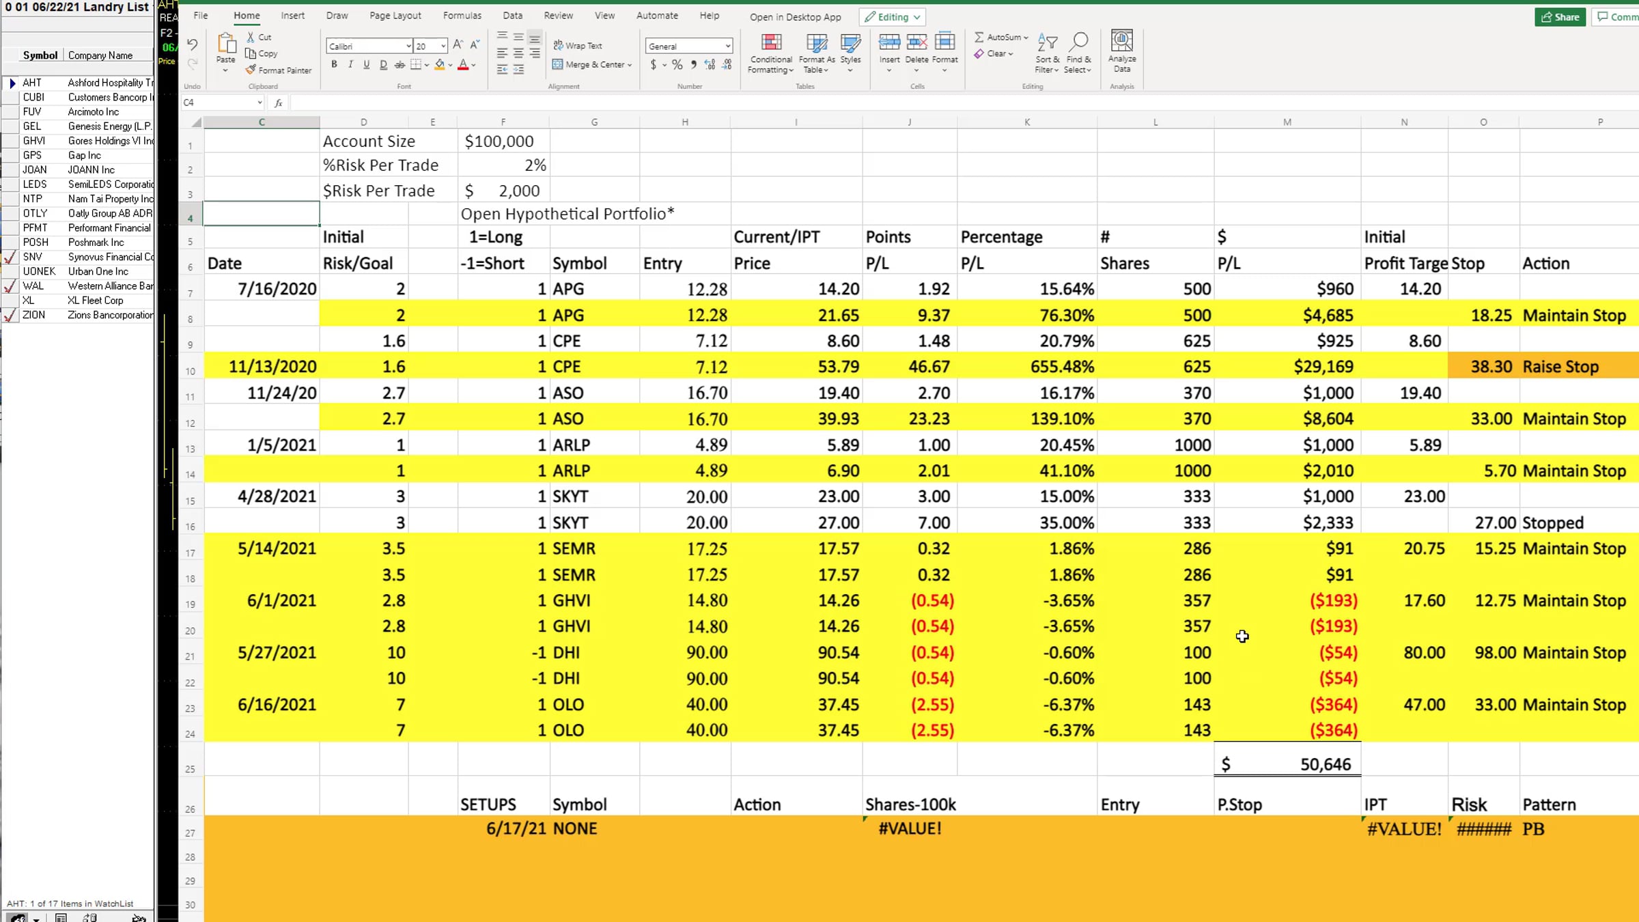
Task: Toggle the bottom vertical align button
Action: (x=535, y=37)
